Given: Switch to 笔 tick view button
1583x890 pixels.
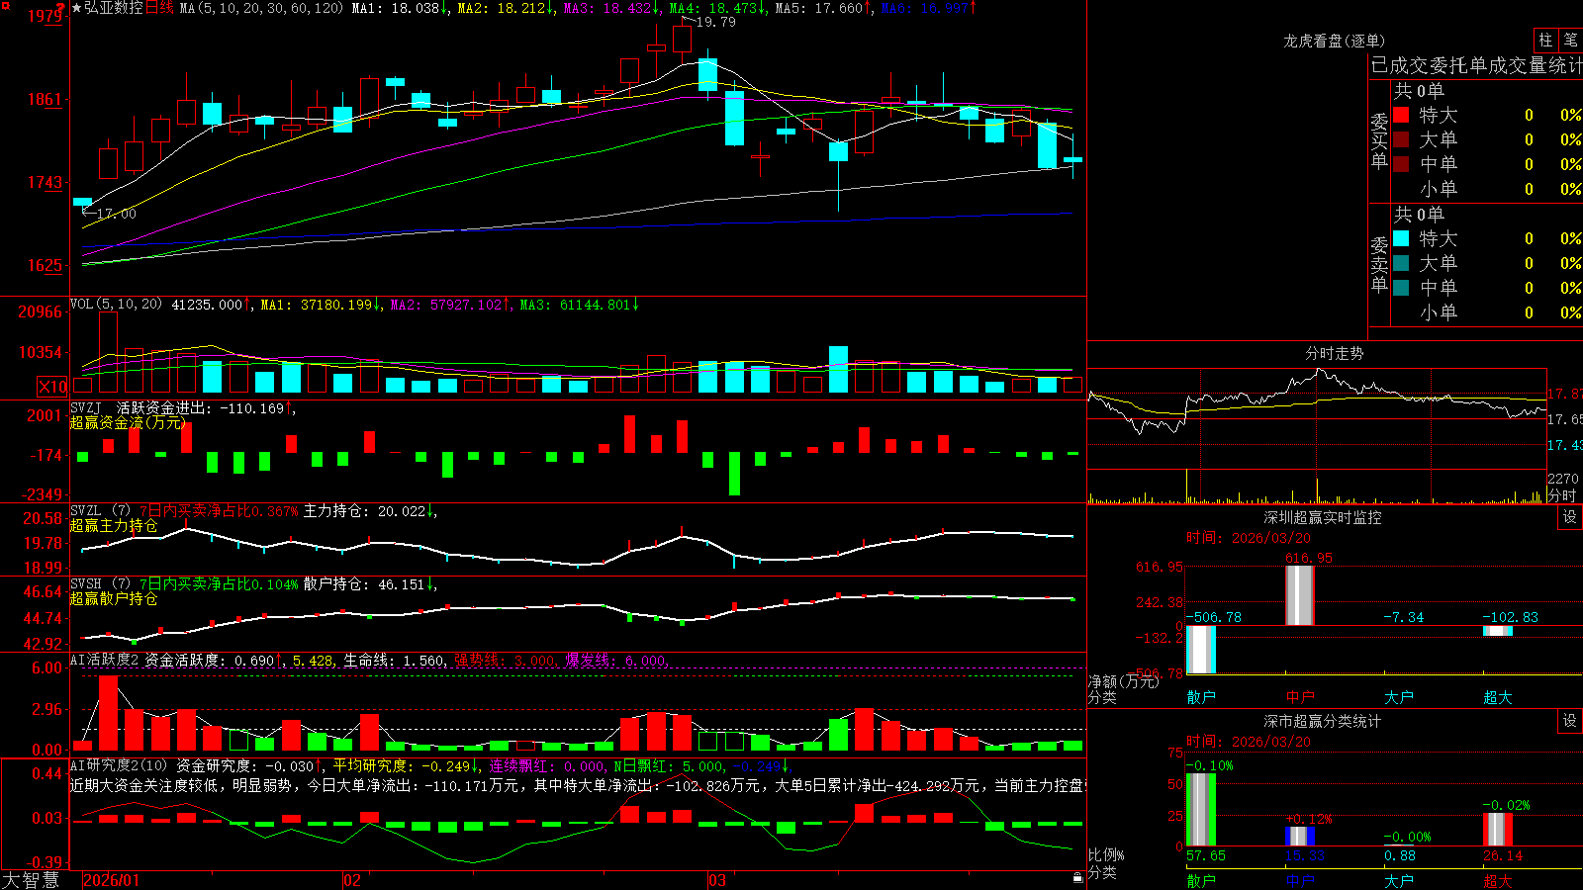Looking at the screenshot, I should tap(1570, 40).
